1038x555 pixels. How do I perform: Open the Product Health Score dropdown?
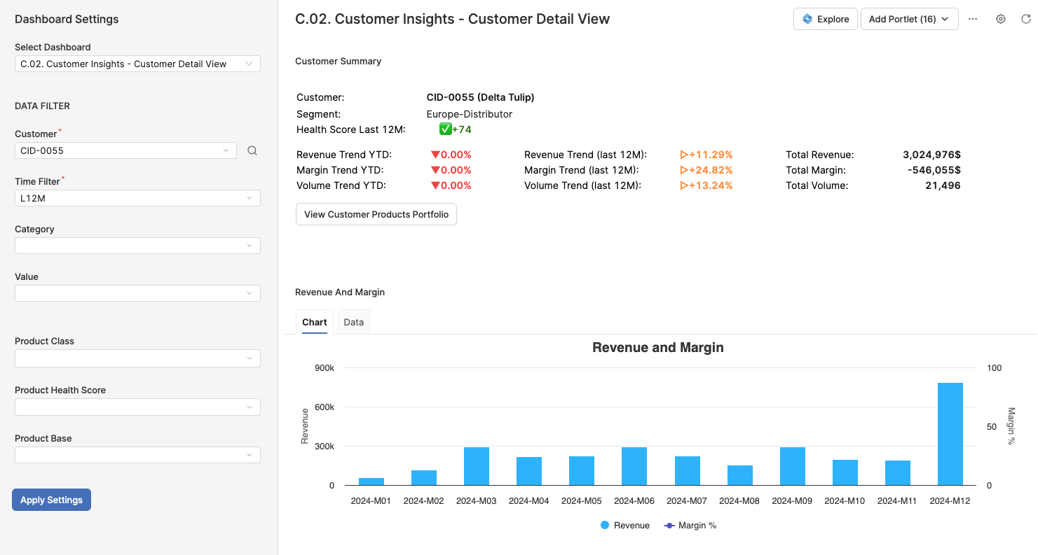click(x=137, y=407)
